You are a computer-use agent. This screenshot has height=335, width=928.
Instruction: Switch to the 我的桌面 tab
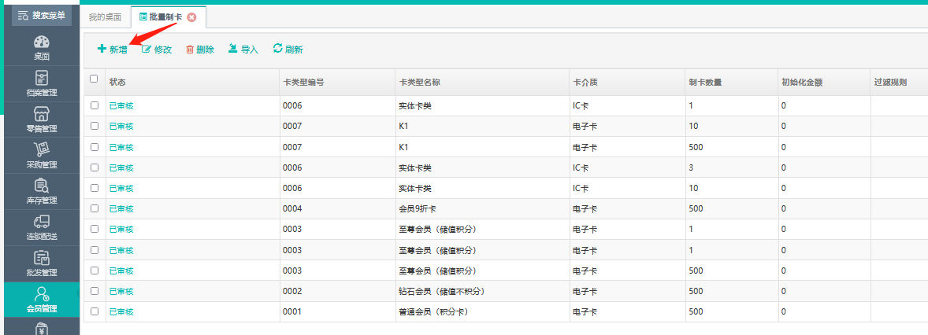pyautogui.click(x=105, y=17)
